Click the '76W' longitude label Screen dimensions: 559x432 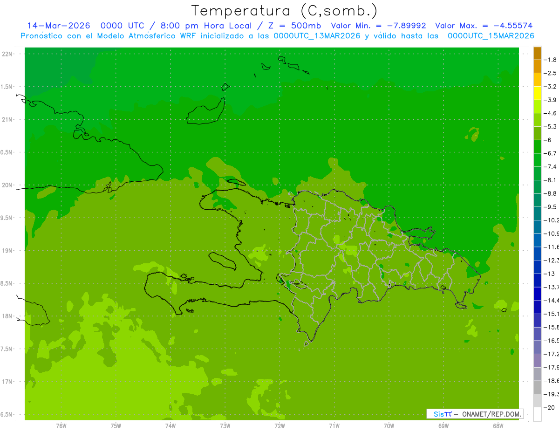tap(61, 425)
